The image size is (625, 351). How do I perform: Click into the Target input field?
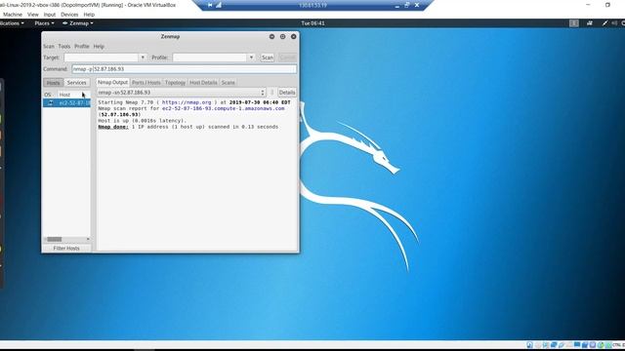click(x=102, y=58)
